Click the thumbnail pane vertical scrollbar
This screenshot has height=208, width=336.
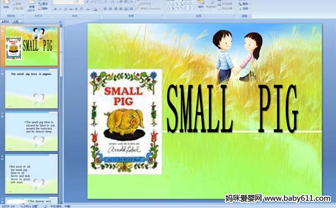click(61, 114)
